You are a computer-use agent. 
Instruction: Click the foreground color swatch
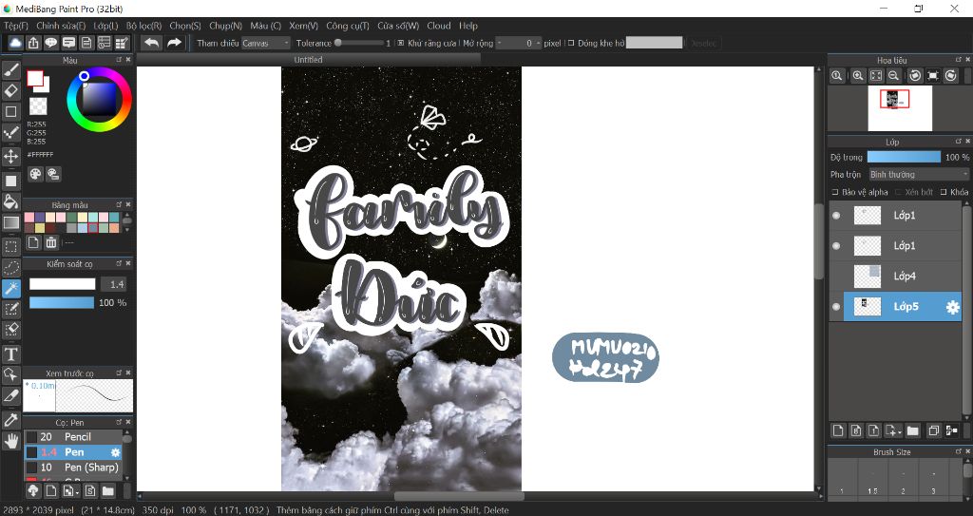[35, 78]
